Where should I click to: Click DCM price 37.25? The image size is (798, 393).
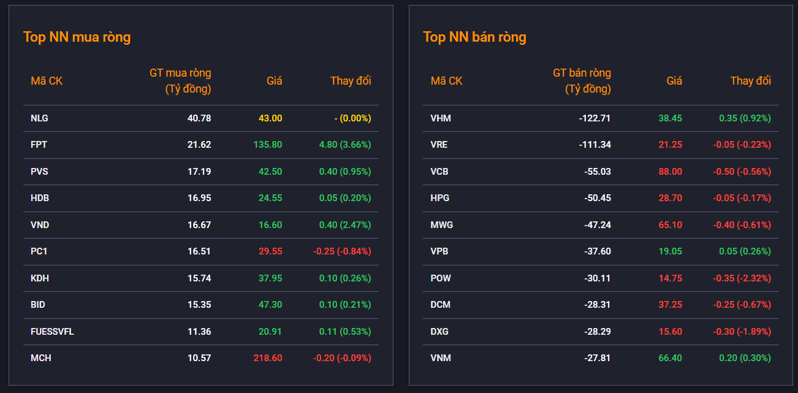[x=670, y=305]
